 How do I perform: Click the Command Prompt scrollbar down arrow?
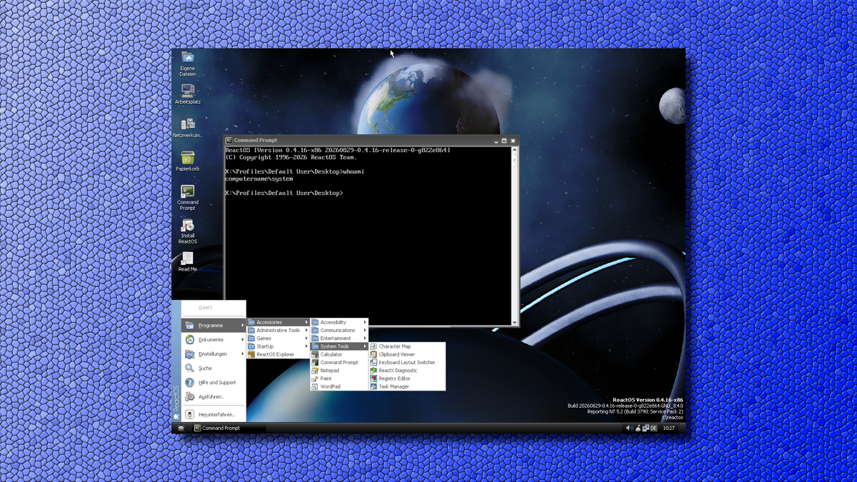coord(514,323)
